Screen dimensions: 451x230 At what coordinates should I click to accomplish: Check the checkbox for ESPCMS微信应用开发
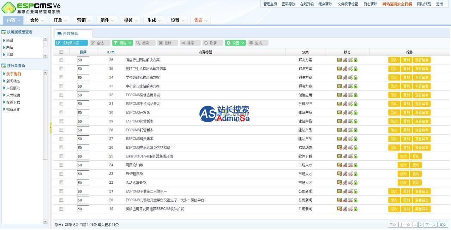pos(61,95)
